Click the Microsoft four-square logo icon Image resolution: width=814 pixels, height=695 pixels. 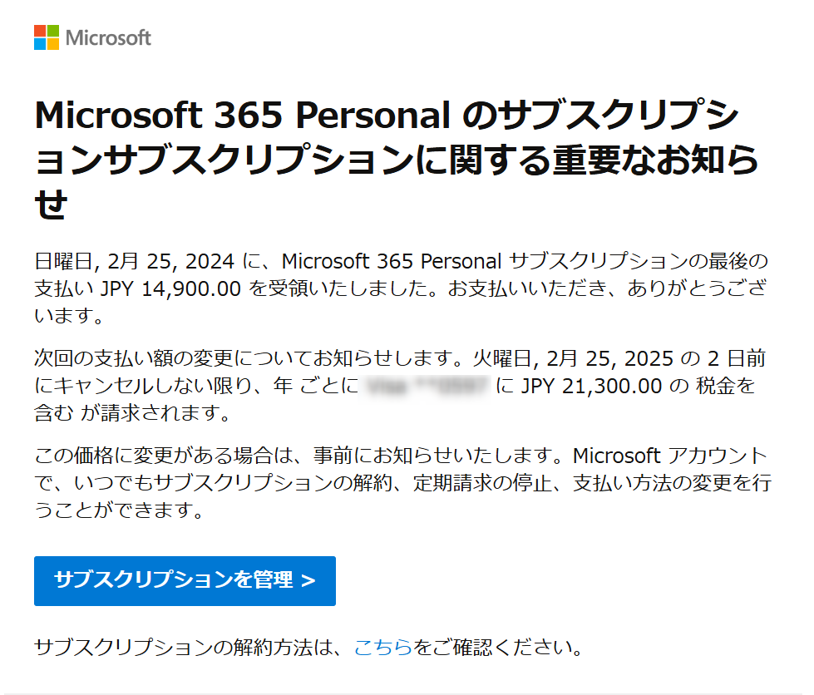tap(47, 37)
